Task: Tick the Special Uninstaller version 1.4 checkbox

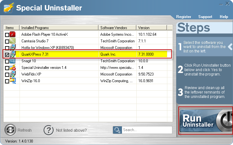Action: [x=7, y=68]
